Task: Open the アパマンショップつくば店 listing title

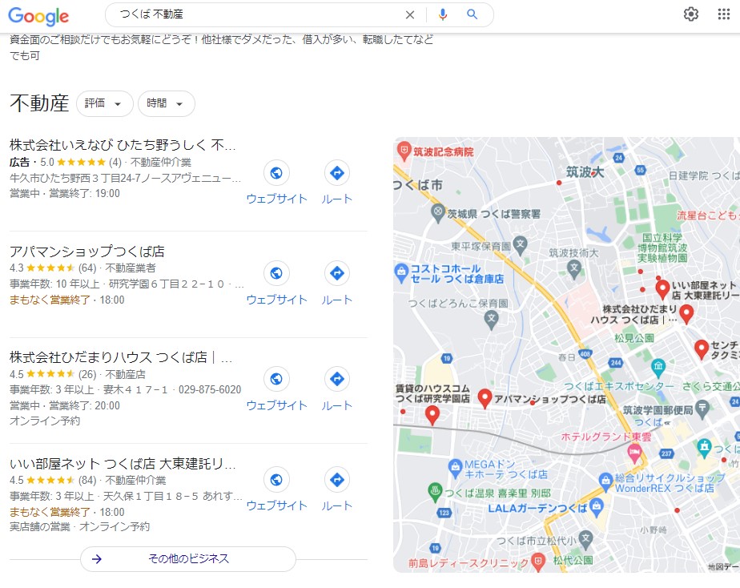Action: click(86, 251)
